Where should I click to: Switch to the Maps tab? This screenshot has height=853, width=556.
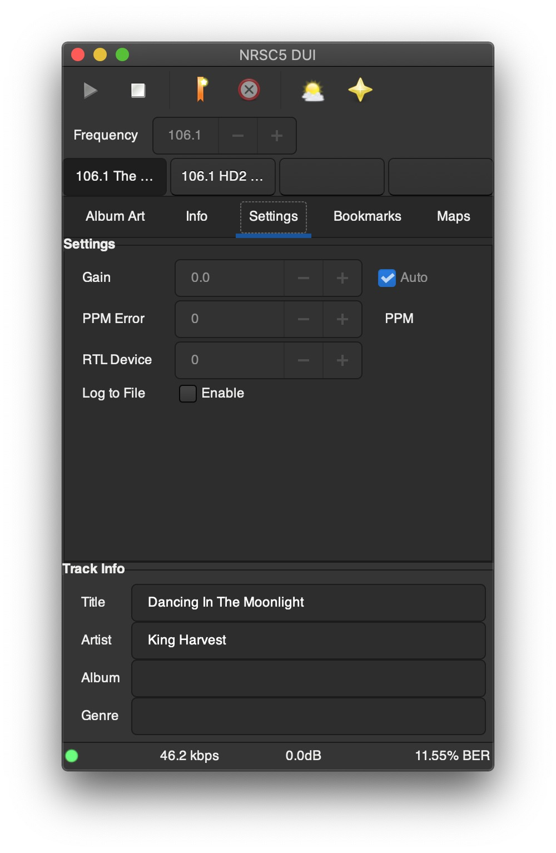[x=454, y=216]
